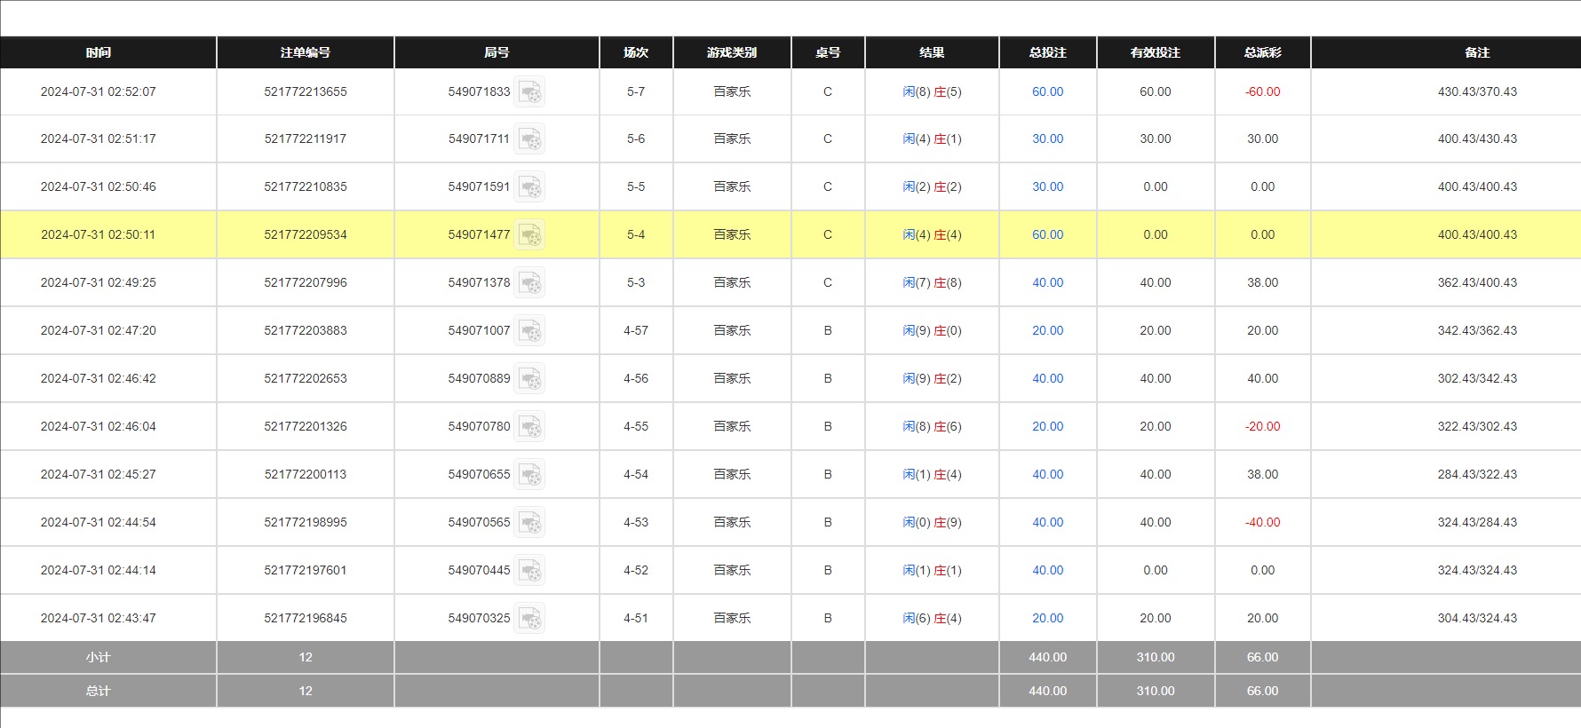
Task: Select order number 521772209534 in the highlighted row
Action: [x=305, y=234]
